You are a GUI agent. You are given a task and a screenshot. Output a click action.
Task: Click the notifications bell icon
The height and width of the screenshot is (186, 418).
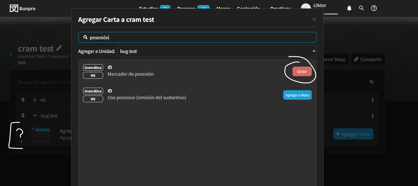349,8
